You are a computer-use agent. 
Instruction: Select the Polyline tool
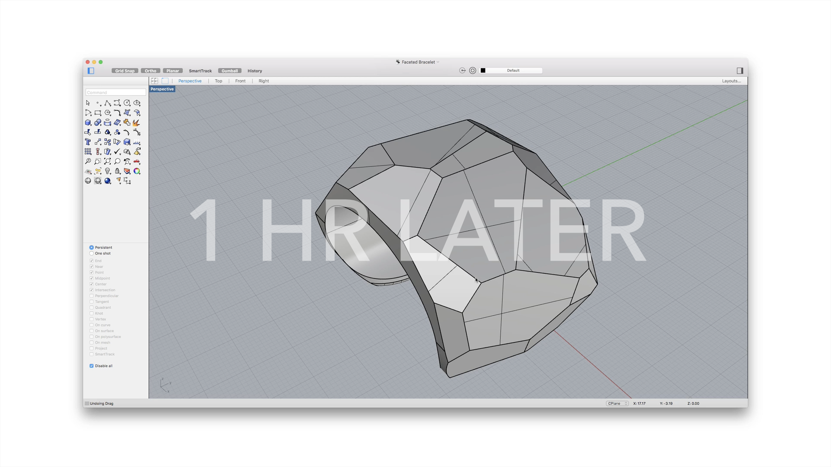(107, 103)
